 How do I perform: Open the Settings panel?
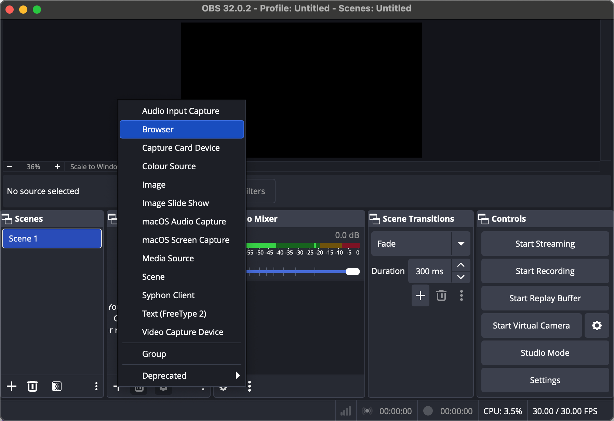pos(545,380)
